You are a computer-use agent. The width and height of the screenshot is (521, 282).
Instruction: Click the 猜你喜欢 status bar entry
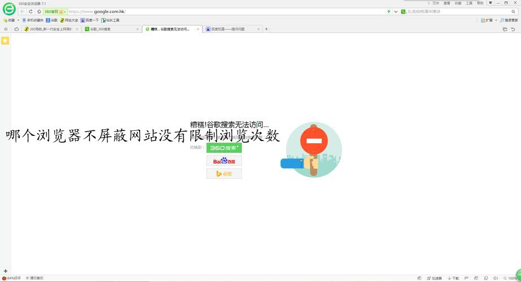tap(34, 279)
